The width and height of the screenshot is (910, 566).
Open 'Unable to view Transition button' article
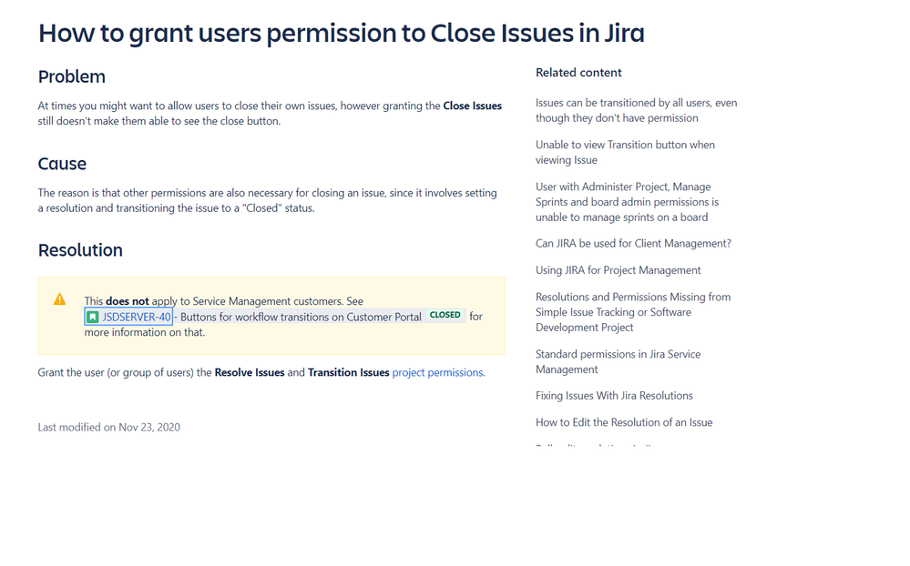click(625, 152)
